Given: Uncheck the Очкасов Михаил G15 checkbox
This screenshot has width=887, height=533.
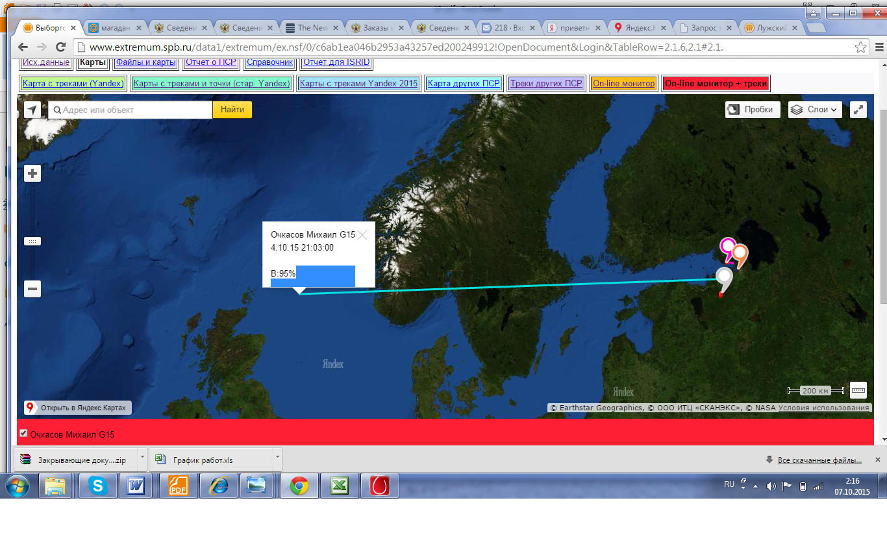Looking at the screenshot, I should pyautogui.click(x=23, y=433).
